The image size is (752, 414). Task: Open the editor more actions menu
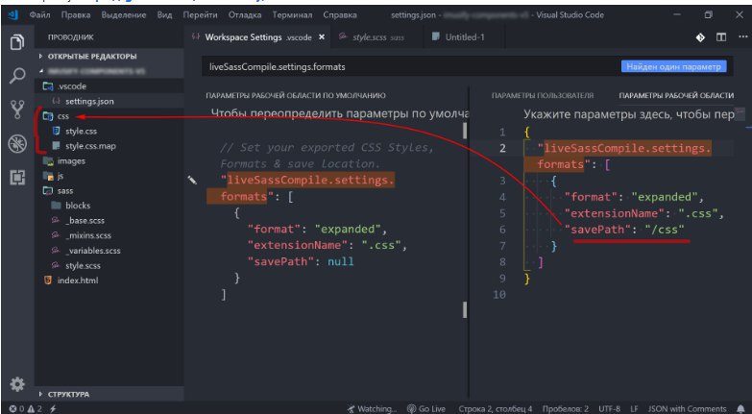point(742,37)
